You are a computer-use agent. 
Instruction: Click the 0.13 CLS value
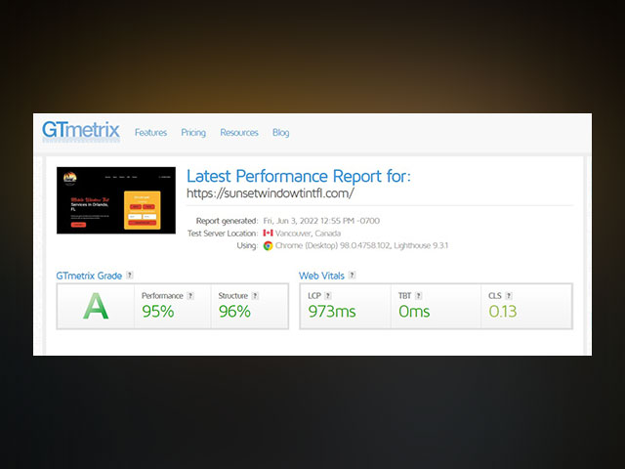point(503,312)
